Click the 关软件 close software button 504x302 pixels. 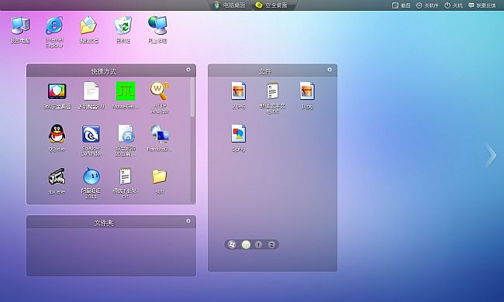(427, 5)
